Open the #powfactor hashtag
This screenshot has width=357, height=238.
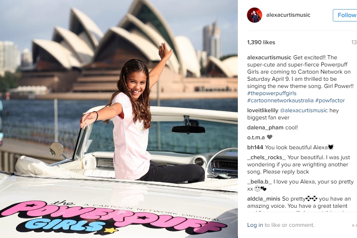coord(330,100)
